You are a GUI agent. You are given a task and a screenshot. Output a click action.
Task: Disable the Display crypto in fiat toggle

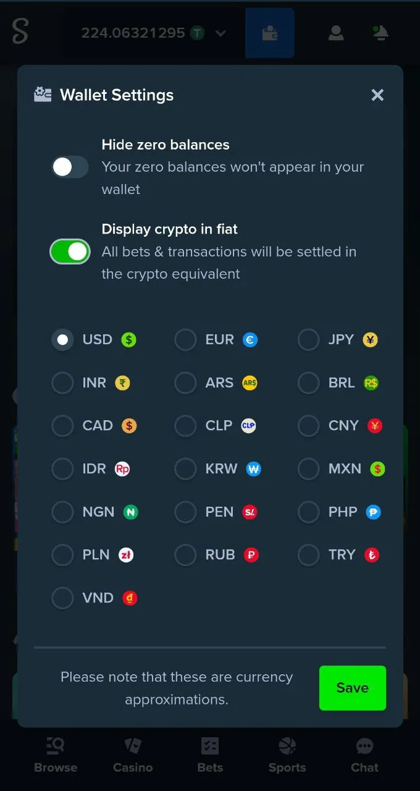pyautogui.click(x=70, y=252)
